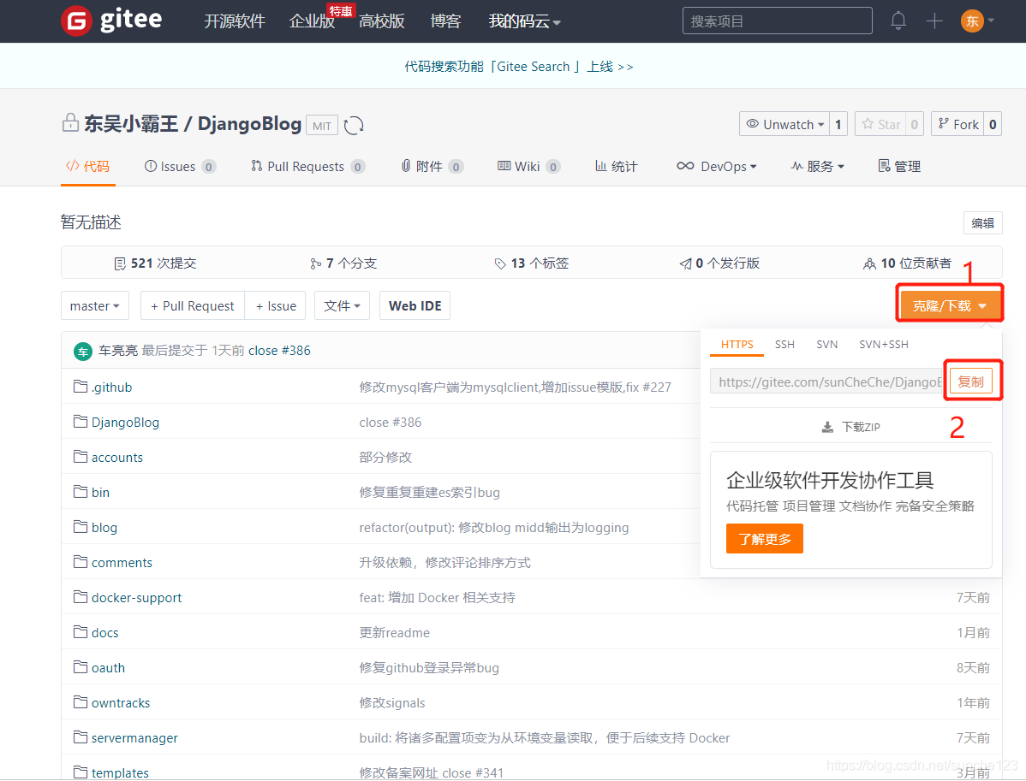This screenshot has height=781, width=1026.
Task: Click the DjangoBlog folder icon
Action: click(x=81, y=422)
